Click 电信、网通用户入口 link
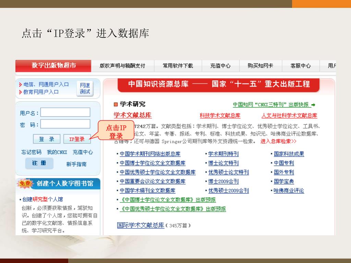Image resolution: width=351 pixels, height=263 pixels. pyautogui.click(x=46, y=85)
